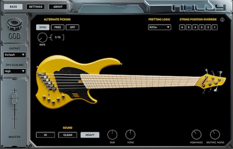Toggle string 1 position override
This screenshot has width=233, height=149.
point(215,27)
